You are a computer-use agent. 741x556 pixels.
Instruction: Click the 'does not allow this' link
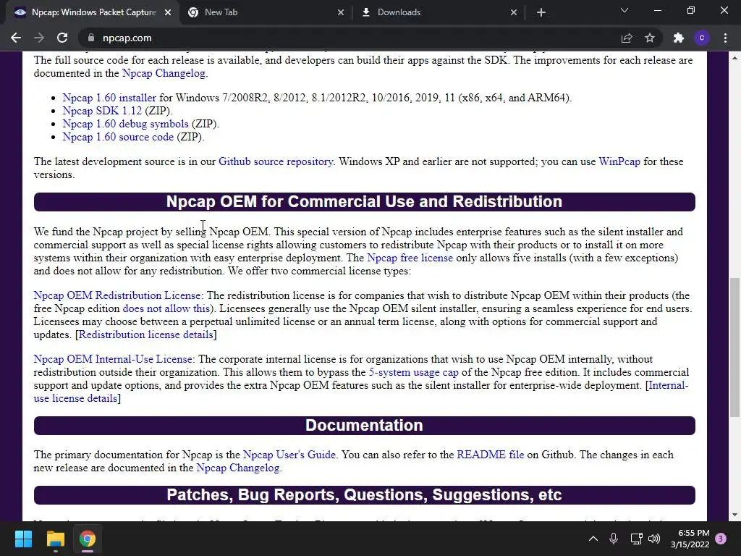pyautogui.click(x=166, y=308)
